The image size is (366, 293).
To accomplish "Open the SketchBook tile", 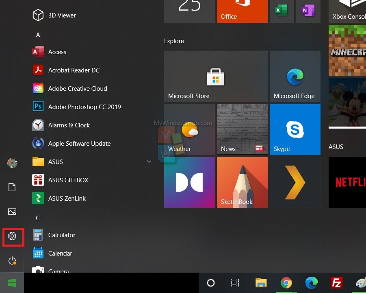I will tap(242, 182).
